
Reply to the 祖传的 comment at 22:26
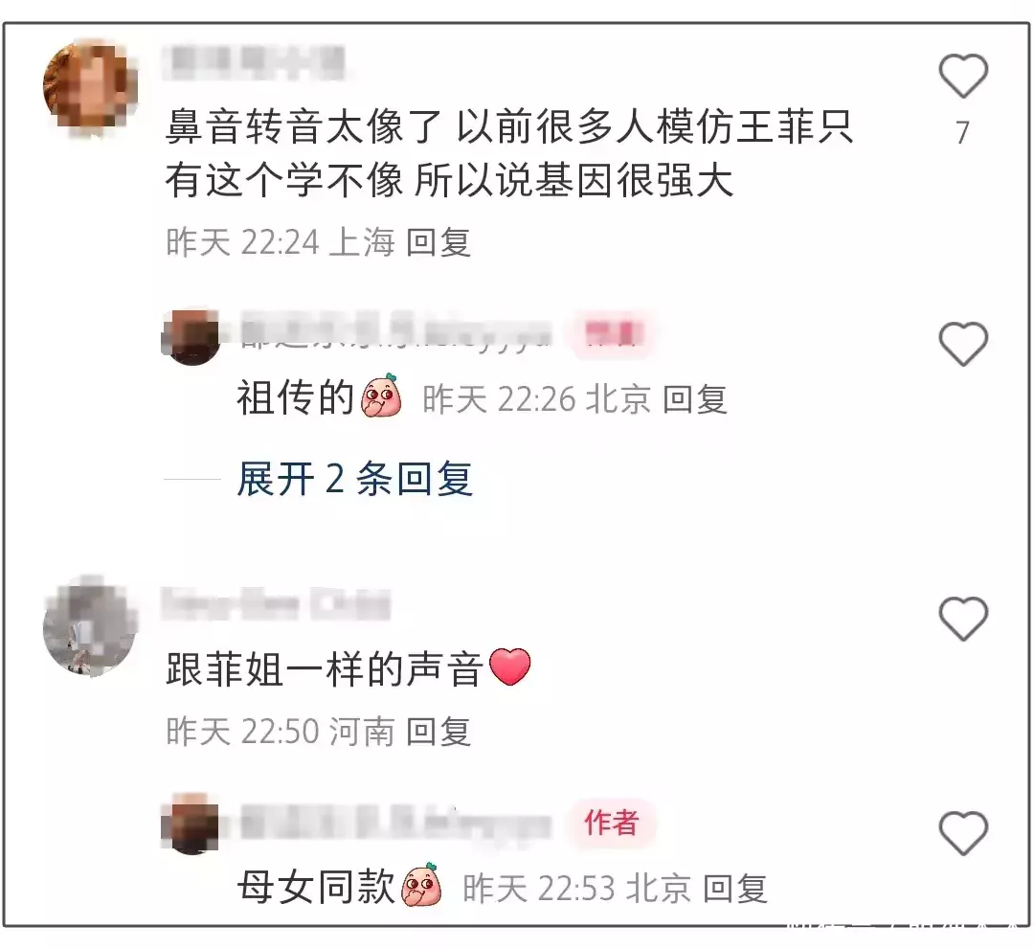[x=694, y=399]
